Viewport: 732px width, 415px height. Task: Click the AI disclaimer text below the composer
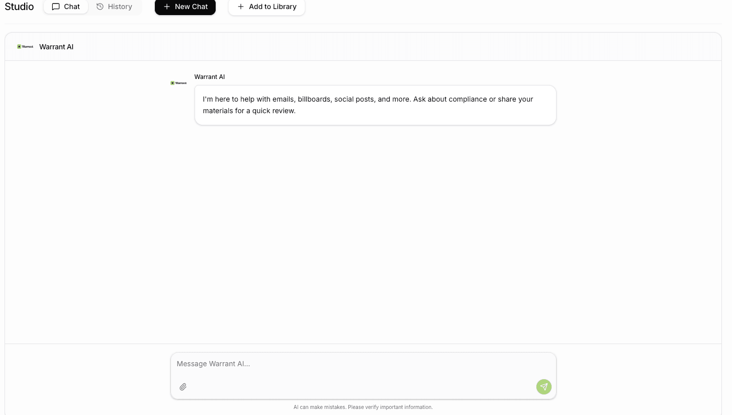pos(363,407)
